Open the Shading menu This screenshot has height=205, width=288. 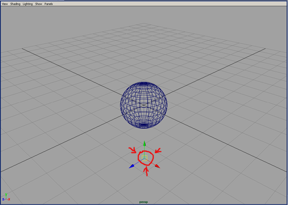click(x=15, y=4)
